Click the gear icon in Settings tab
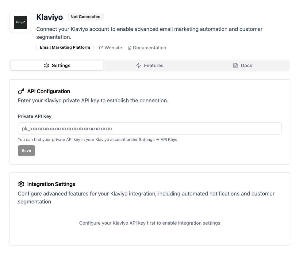The width and height of the screenshot is (299, 262). [47, 66]
